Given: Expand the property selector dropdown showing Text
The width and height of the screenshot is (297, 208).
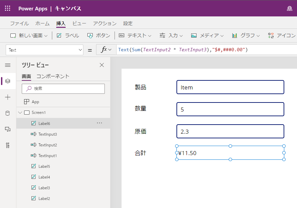Looking at the screenshot, I should (80, 50).
